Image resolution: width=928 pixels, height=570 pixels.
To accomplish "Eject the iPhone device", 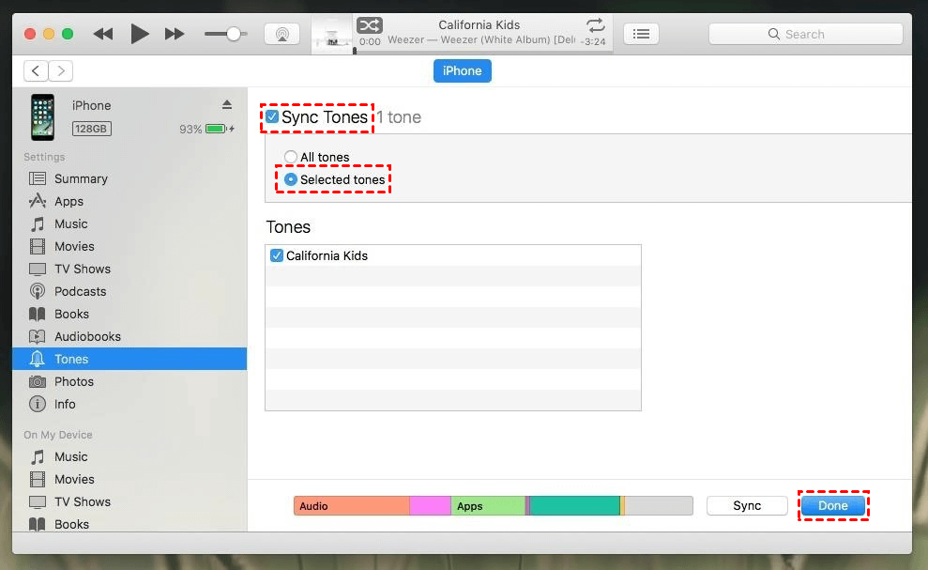I will [226, 104].
